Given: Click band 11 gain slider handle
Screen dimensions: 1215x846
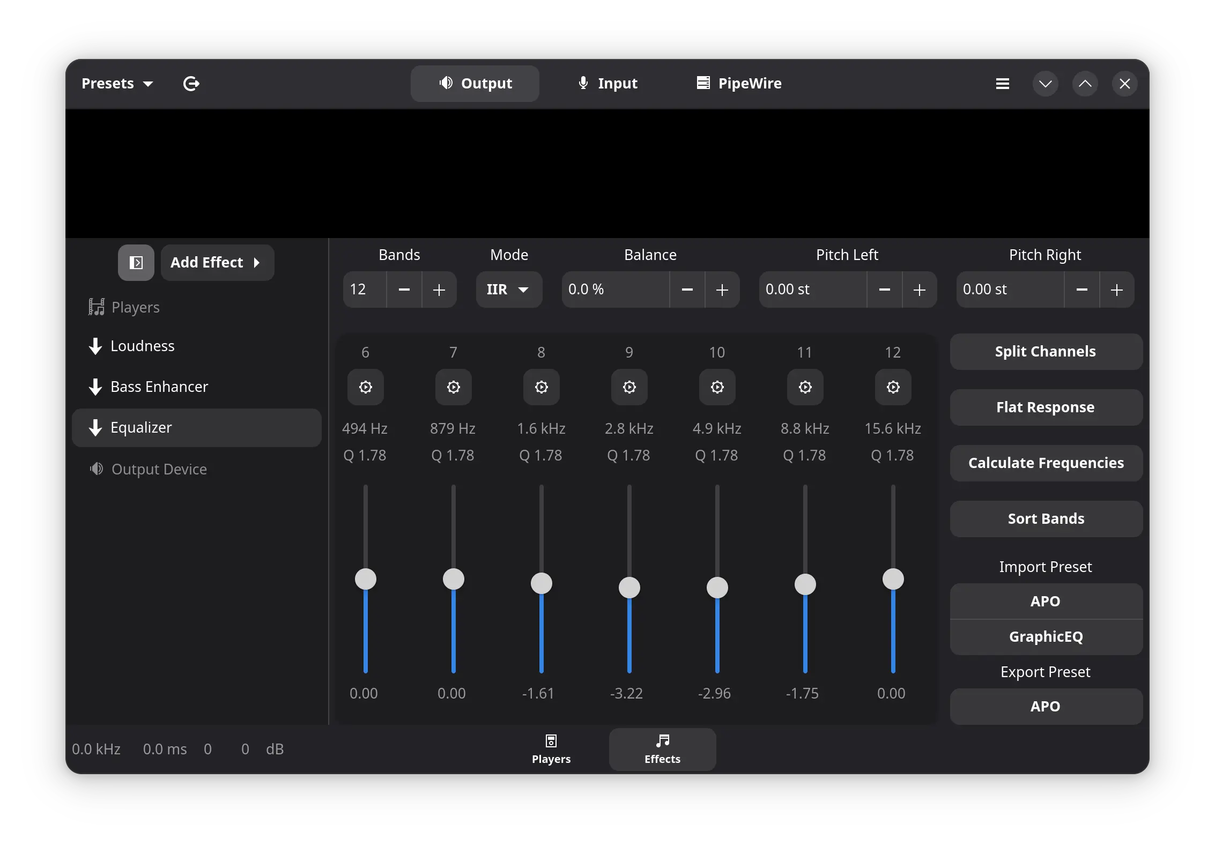Looking at the screenshot, I should (x=804, y=584).
